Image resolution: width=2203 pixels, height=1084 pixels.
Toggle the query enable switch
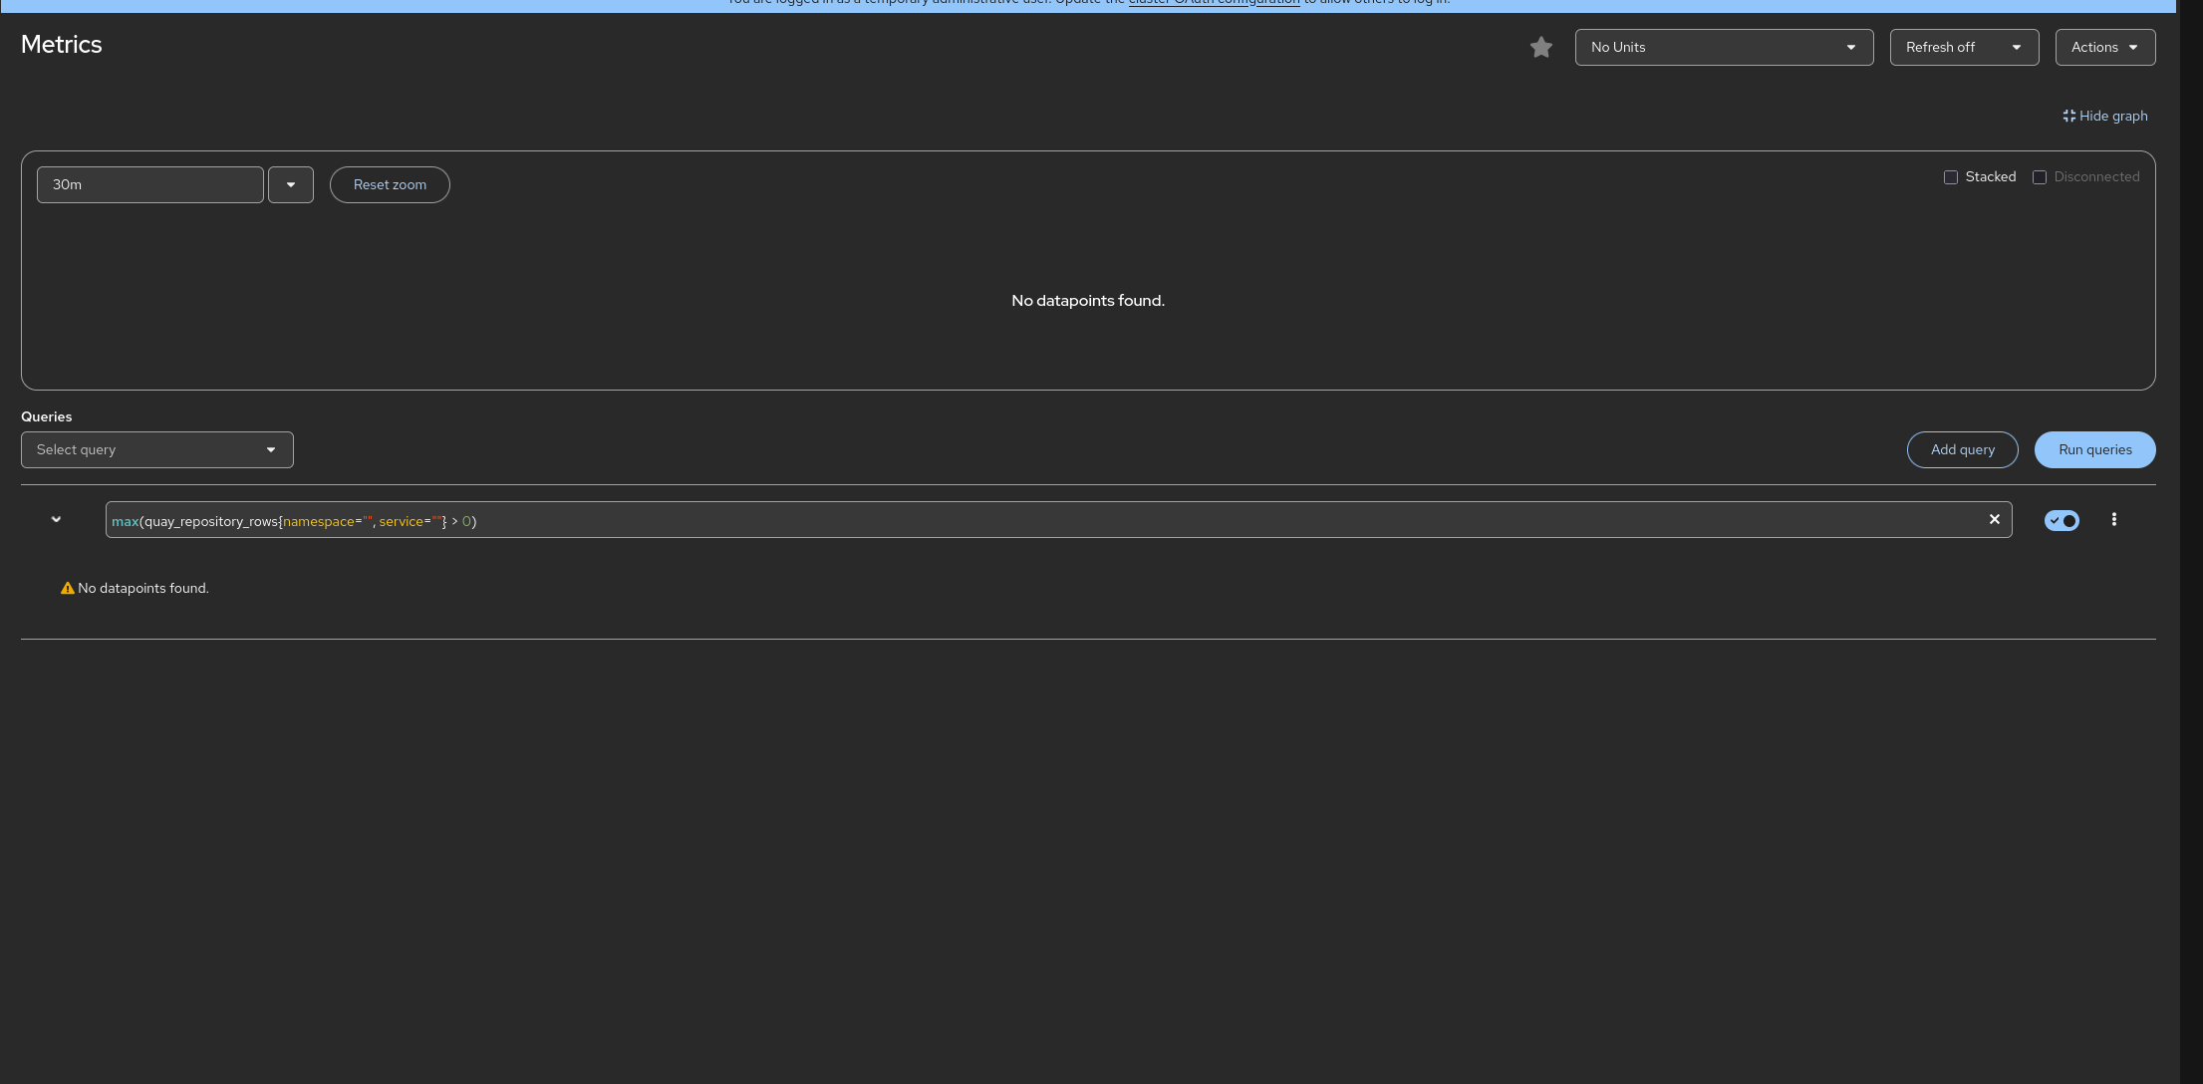tap(2061, 520)
